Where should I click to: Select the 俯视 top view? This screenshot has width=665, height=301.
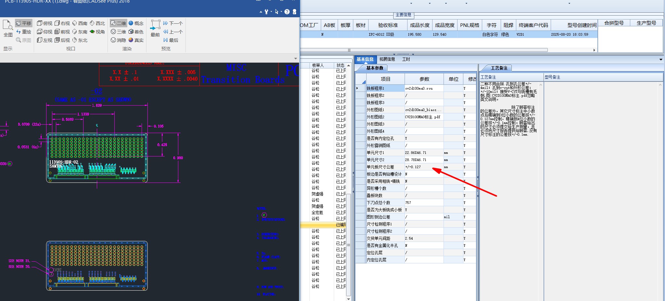(44, 23)
